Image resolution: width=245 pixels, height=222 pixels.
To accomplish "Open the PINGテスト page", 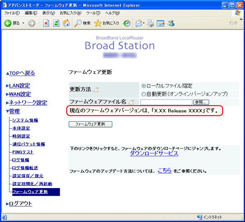I will pyautogui.click(x=23, y=152).
